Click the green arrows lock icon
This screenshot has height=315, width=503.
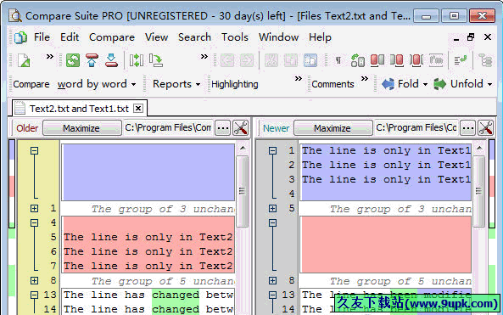(x=357, y=60)
